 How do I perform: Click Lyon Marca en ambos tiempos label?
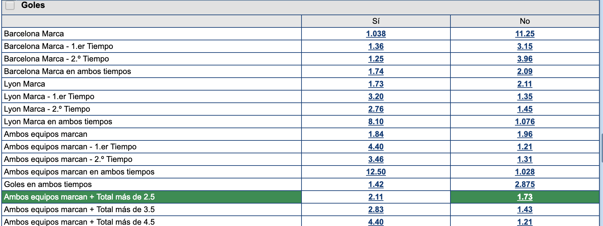[58, 122]
